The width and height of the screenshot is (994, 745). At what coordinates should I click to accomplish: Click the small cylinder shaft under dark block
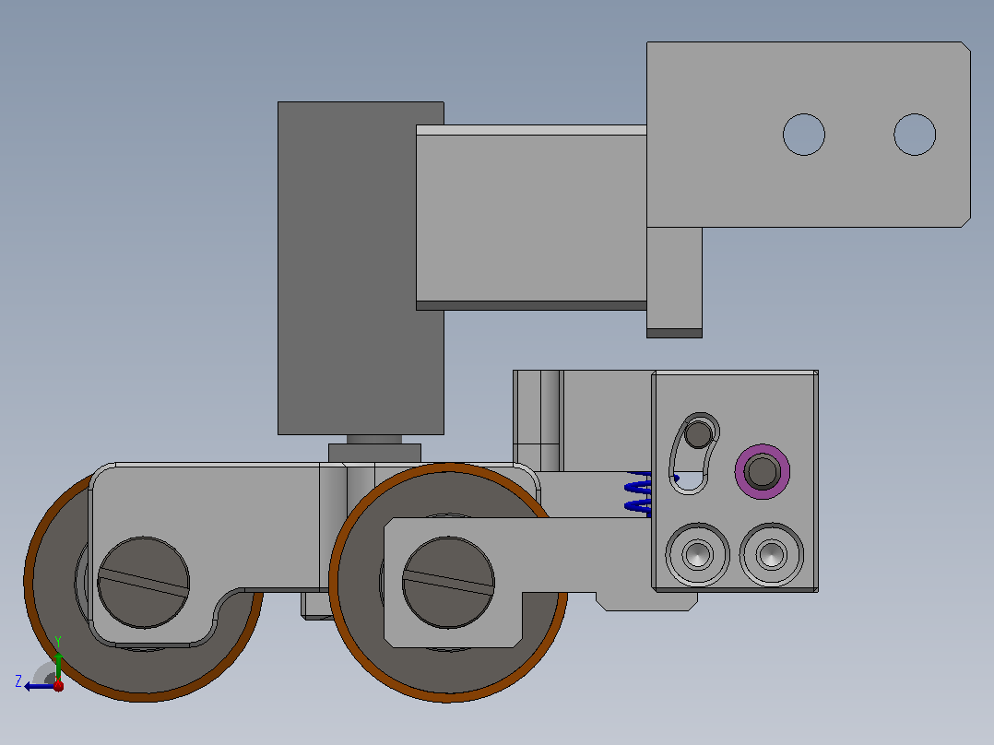(x=374, y=440)
